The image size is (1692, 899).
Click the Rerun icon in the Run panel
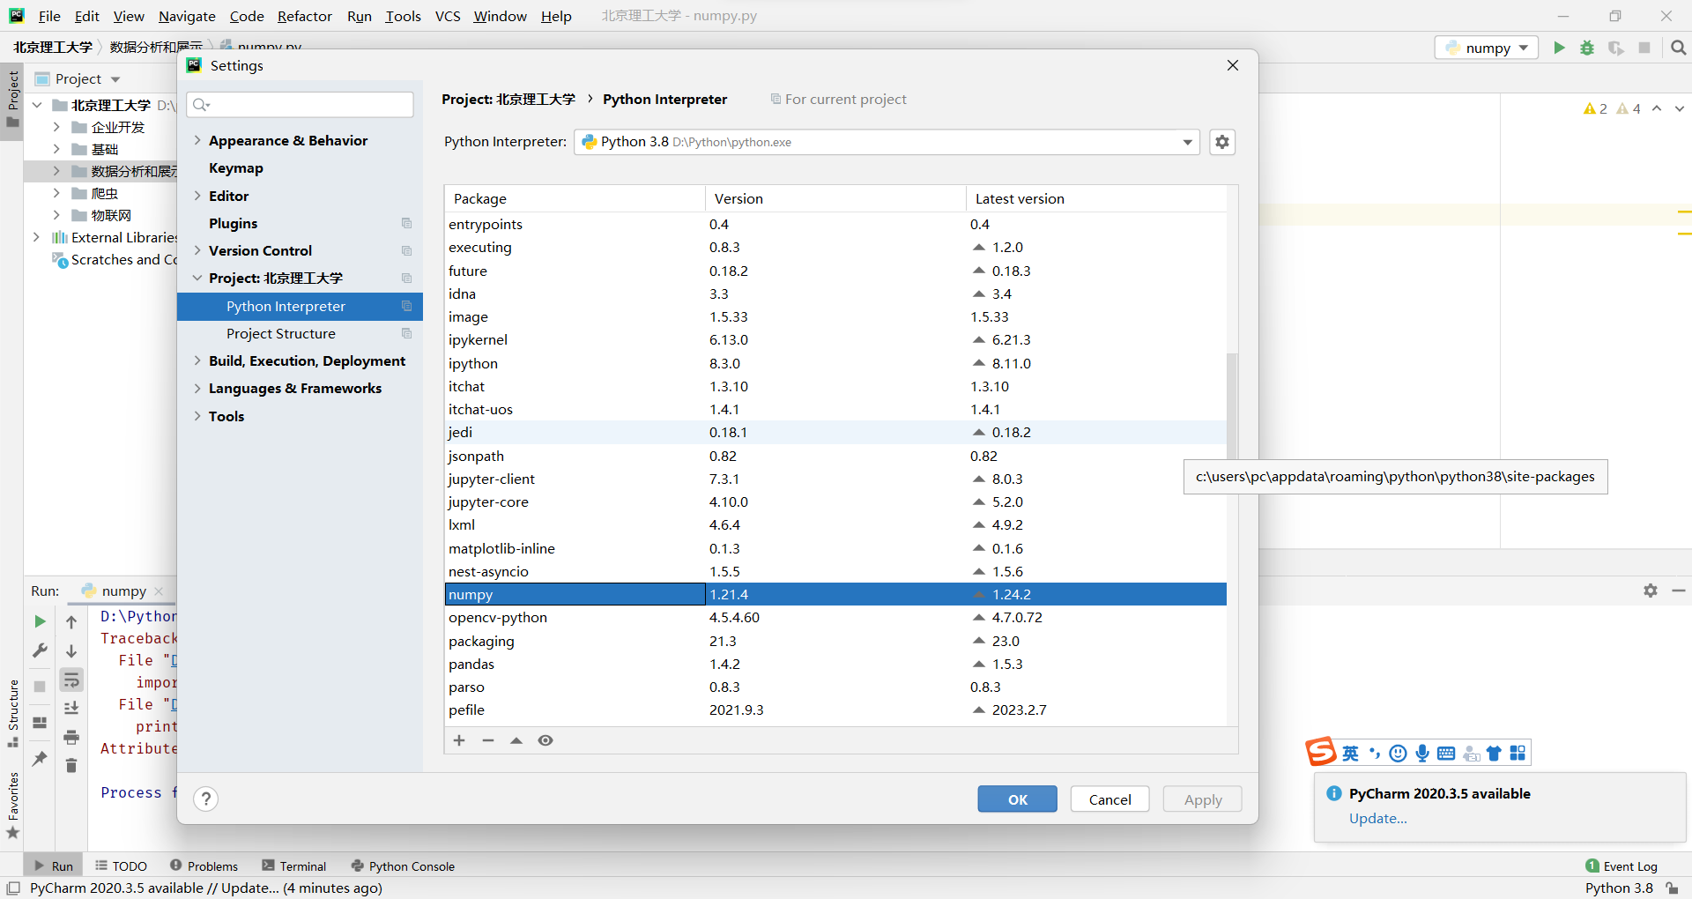(x=39, y=621)
